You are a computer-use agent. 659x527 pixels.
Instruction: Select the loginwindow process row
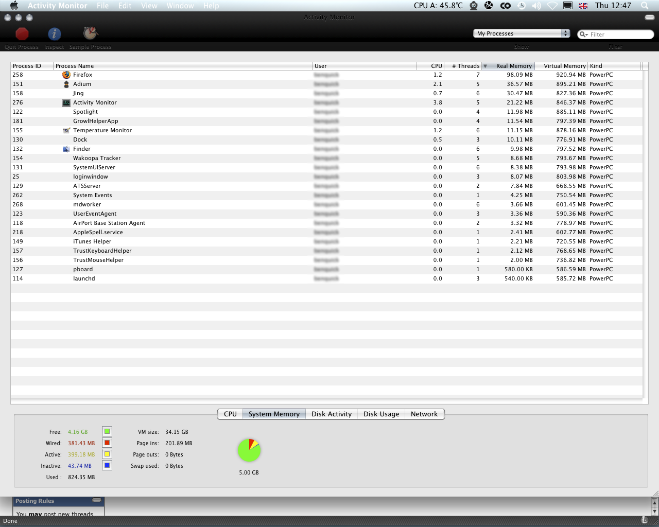(326, 177)
